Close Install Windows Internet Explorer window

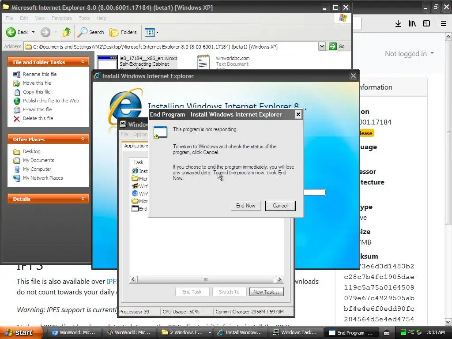point(353,76)
